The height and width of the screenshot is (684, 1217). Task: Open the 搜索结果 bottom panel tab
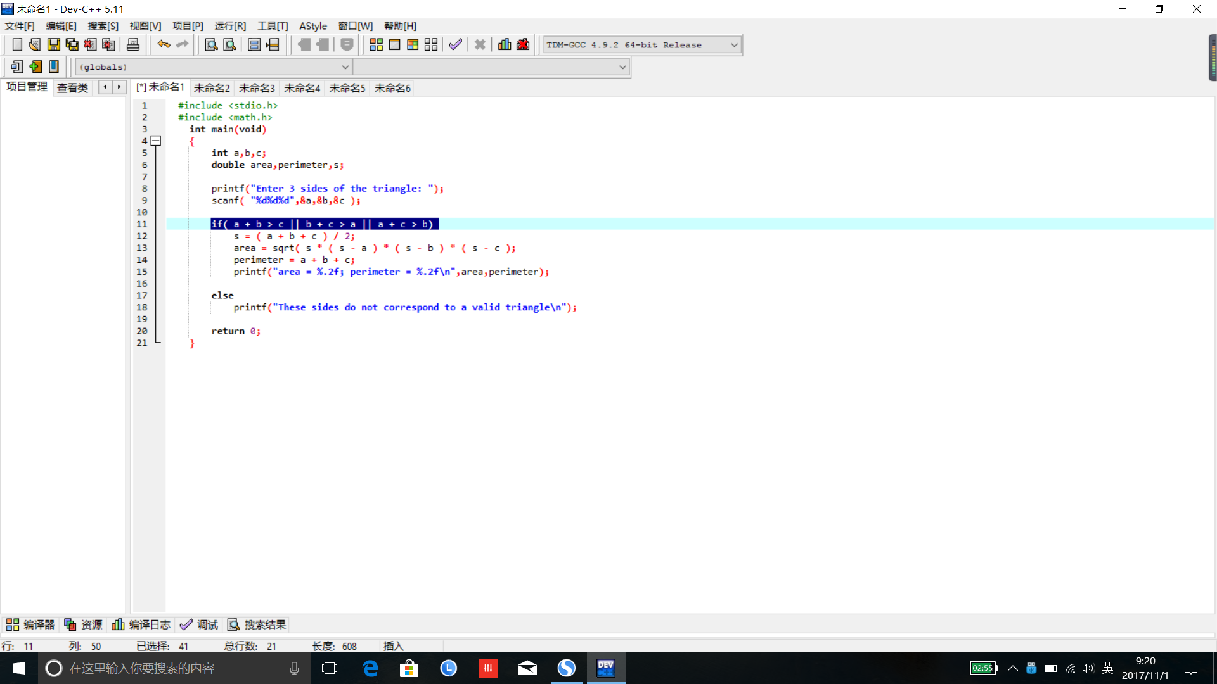[x=257, y=624]
